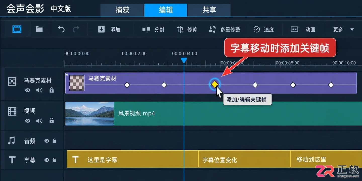The width and height of the screenshot is (362, 181).
Task: Click the 添加 label in toolbar
Action: (115, 30)
